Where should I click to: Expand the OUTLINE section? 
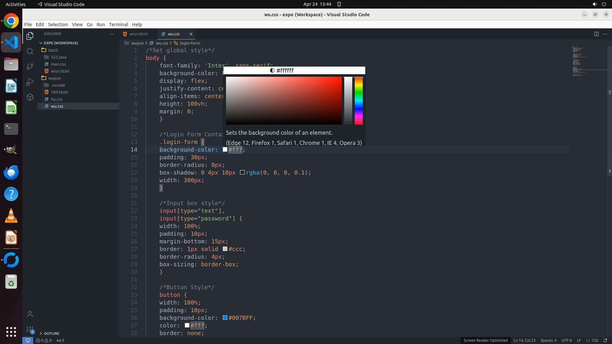pos(51,333)
